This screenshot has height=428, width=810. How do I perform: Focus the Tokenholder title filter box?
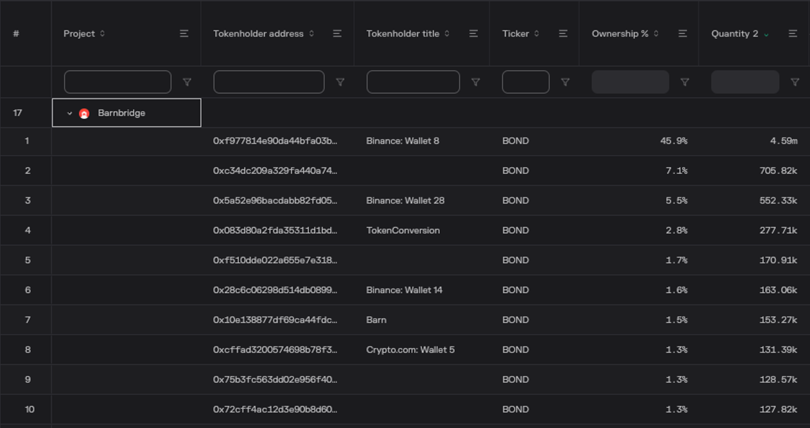click(413, 82)
